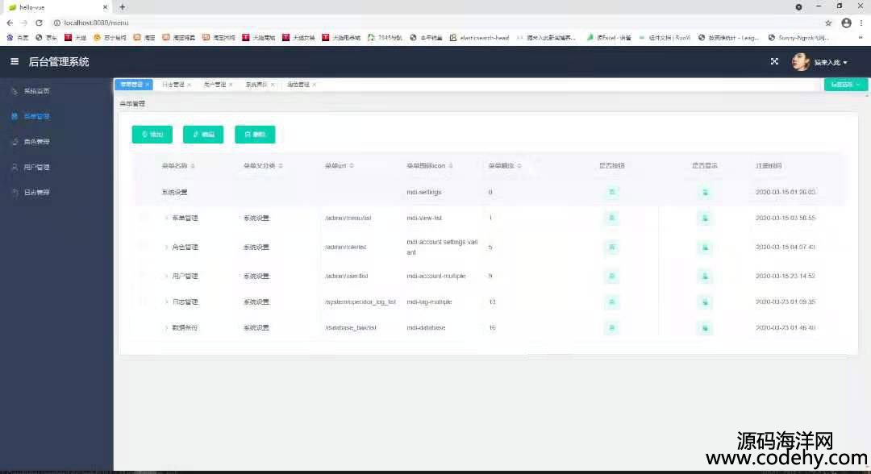This screenshot has width=871, height=474.
Task: Click the 菜单管理 sidebar icon
Action: [15, 117]
